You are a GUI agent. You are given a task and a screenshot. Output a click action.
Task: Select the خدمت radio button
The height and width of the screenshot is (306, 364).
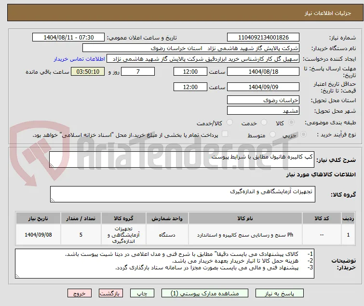264,122
